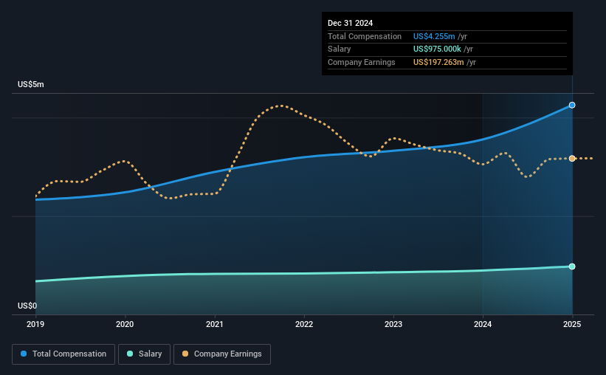Click the Salary label in tooltip
606x375 pixels.
340,49
